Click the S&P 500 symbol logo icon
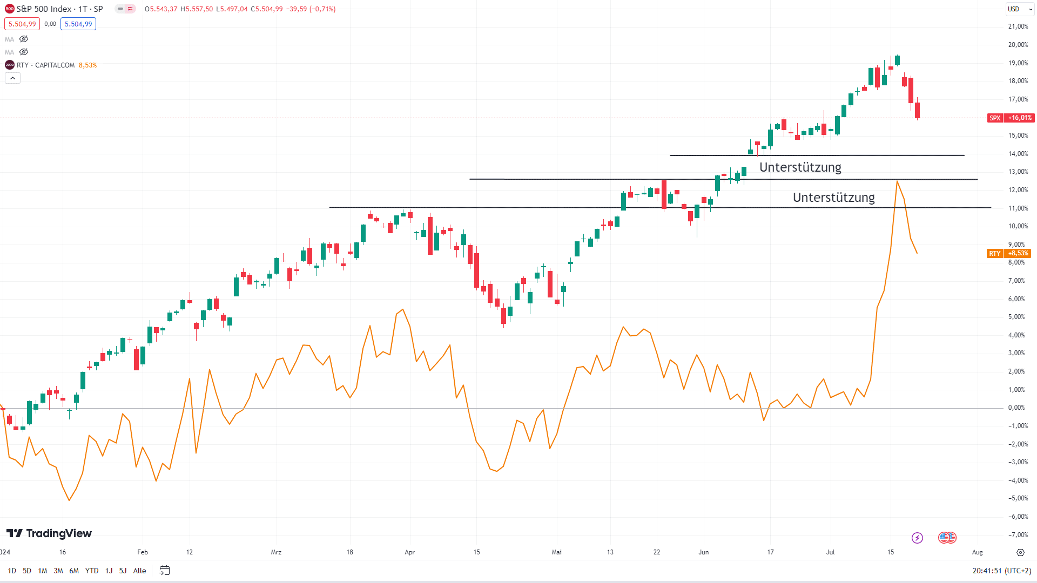The width and height of the screenshot is (1037, 583). (x=9, y=9)
